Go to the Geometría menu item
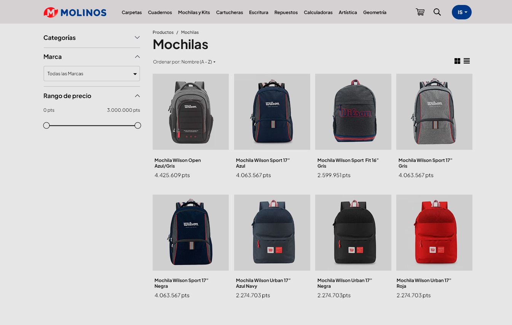The height and width of the screenshot is (325, 512). (375, 13)
